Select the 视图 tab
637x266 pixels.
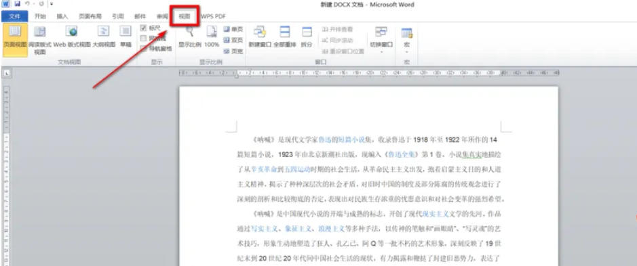[x=185, y=16]
